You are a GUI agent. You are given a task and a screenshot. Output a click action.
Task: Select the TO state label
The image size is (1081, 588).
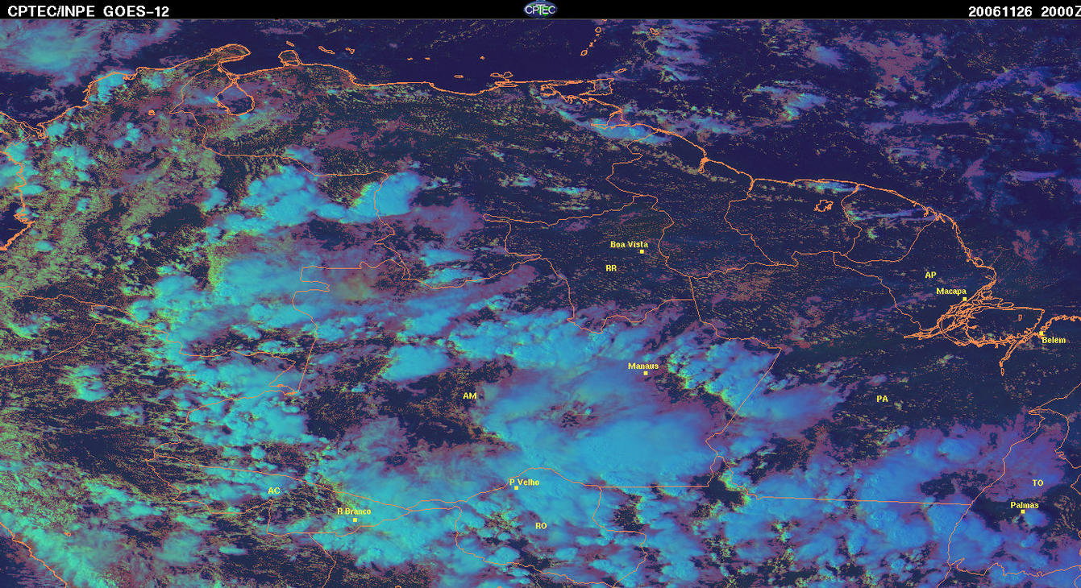tap(1037, 483)
